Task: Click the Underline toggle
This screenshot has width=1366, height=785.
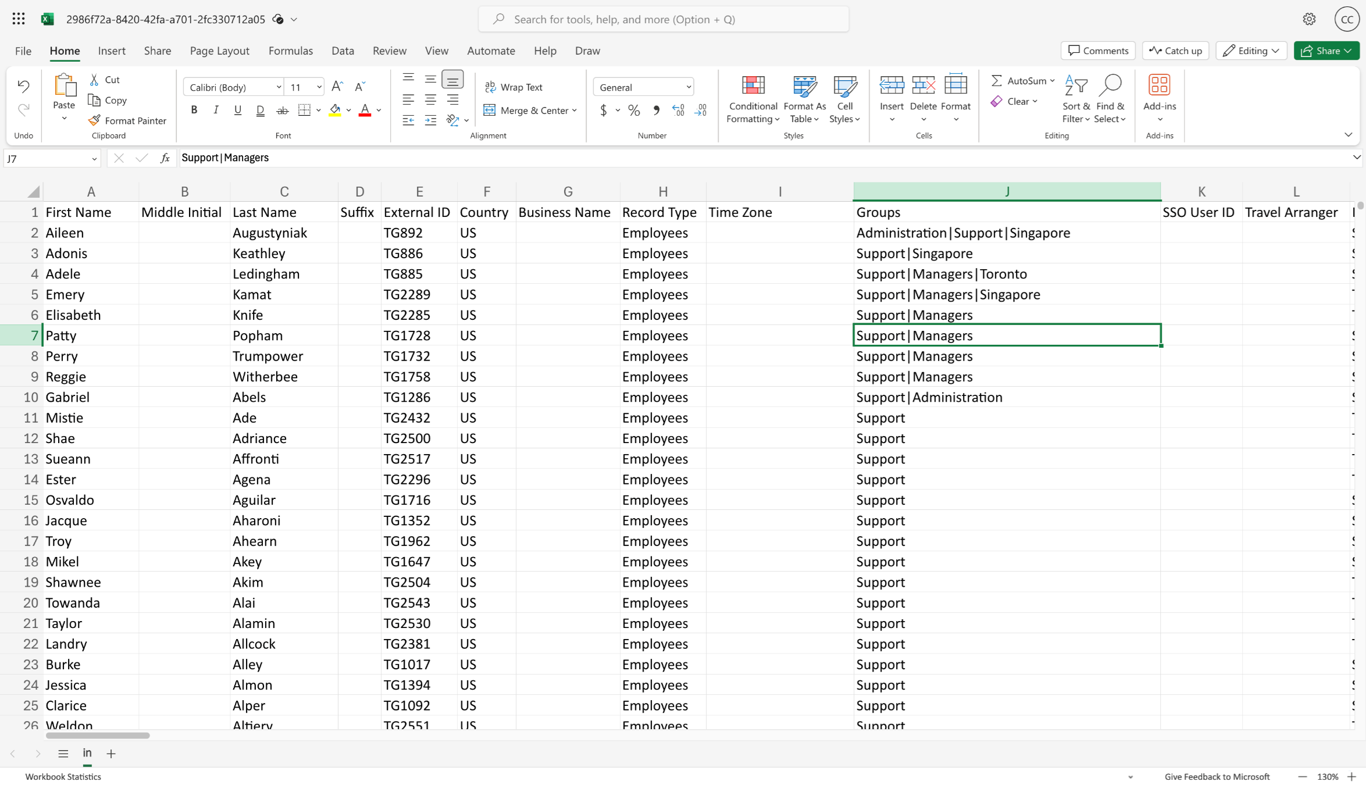Action: (x=238, y=110)
